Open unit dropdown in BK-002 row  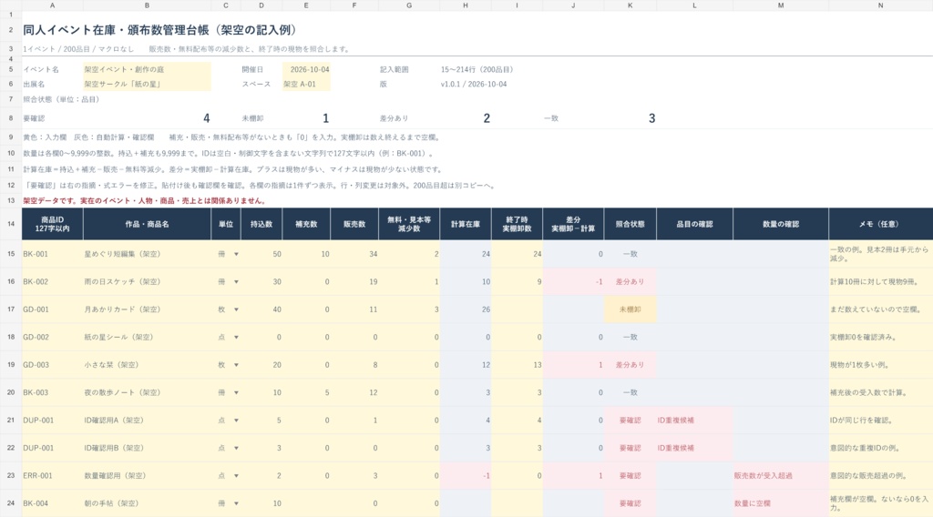(x=236, y=281)
